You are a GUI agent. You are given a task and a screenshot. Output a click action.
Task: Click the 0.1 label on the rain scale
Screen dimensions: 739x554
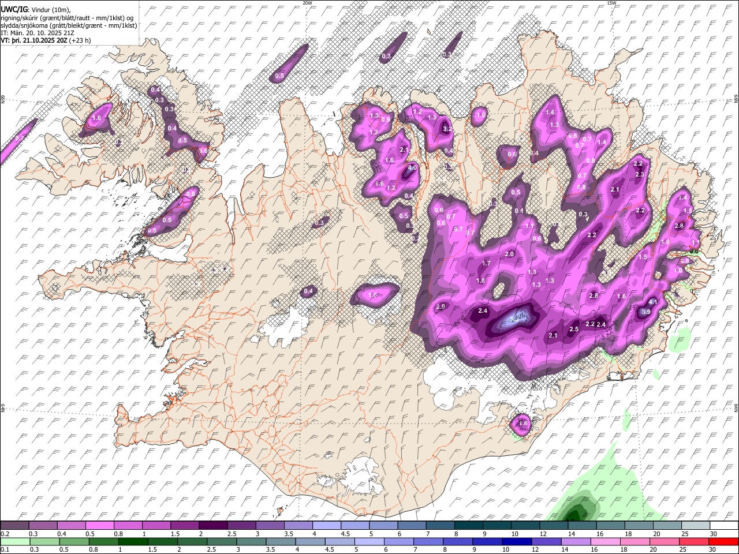5,550
